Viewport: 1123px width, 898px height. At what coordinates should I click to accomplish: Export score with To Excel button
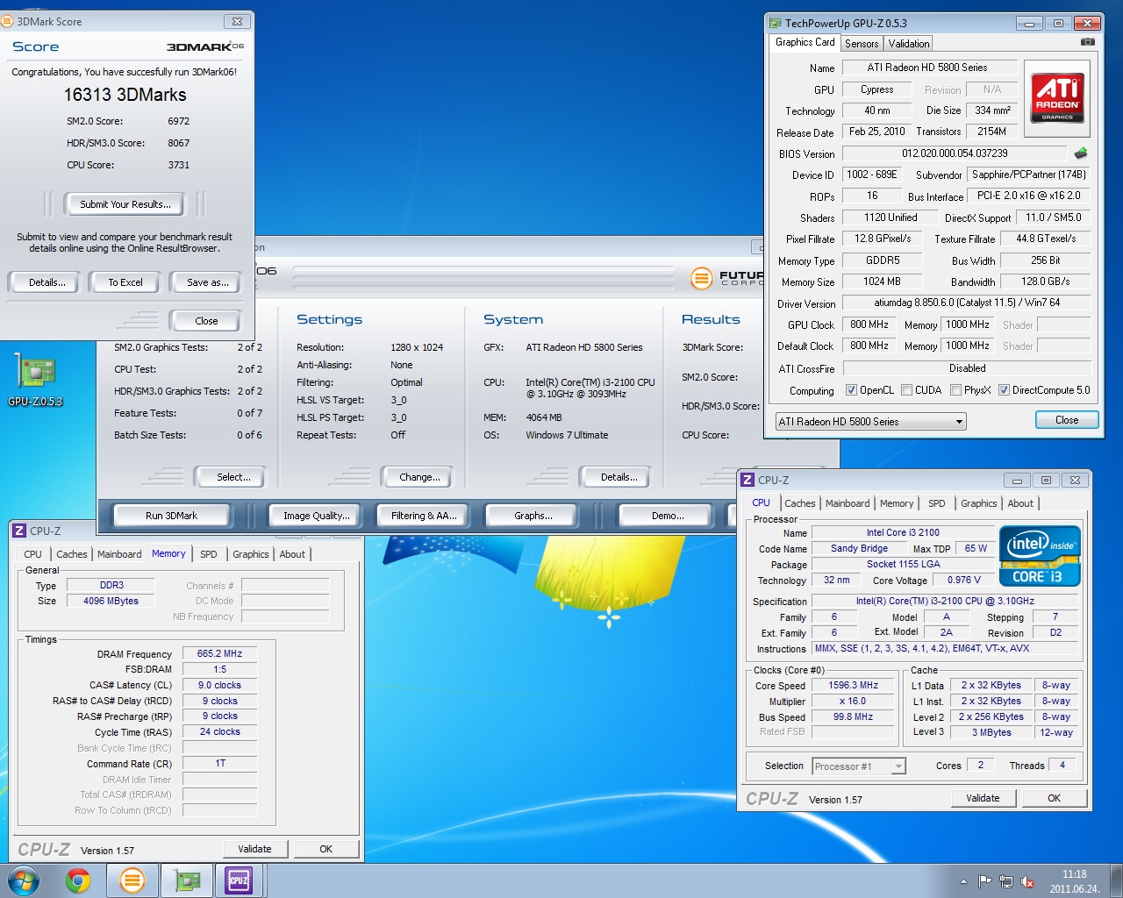125,282
